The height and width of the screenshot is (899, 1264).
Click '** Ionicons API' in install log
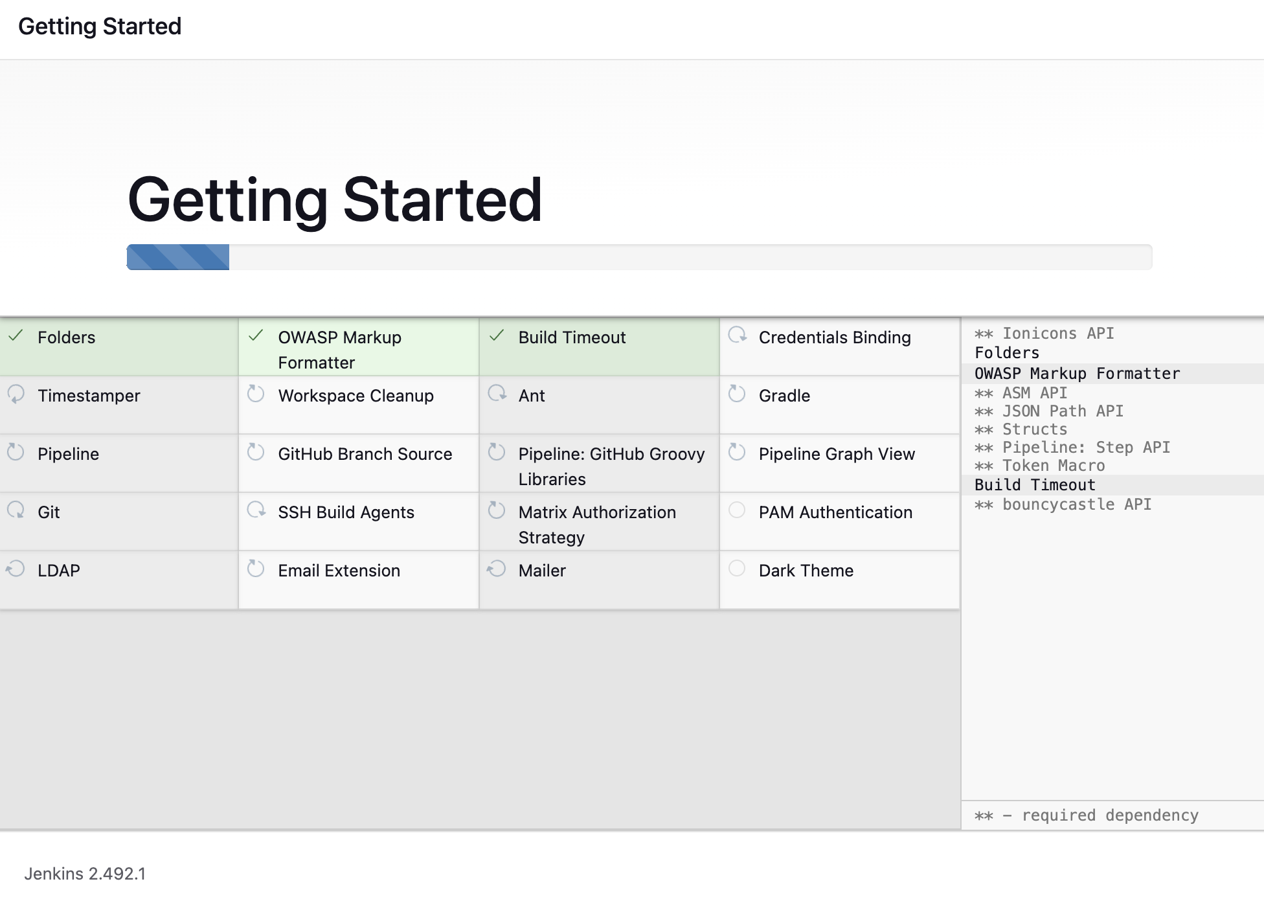[1044, 334]
